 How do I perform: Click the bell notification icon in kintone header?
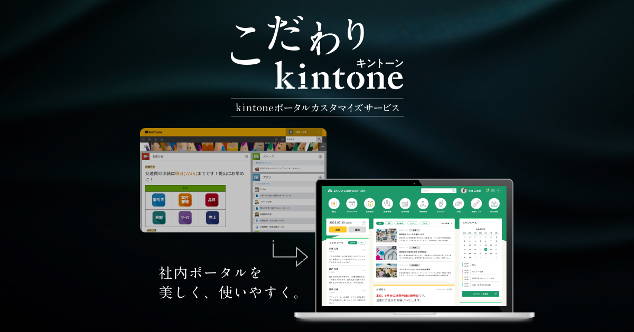click(x=156, y=139)
